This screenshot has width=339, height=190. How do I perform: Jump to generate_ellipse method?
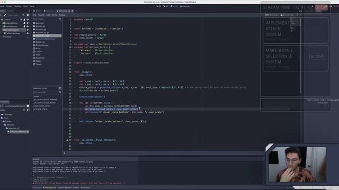(x=40, y=109)
